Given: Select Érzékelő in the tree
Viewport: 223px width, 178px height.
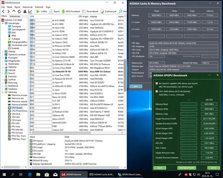Looking at the screenshot, I should click(15, 48).
